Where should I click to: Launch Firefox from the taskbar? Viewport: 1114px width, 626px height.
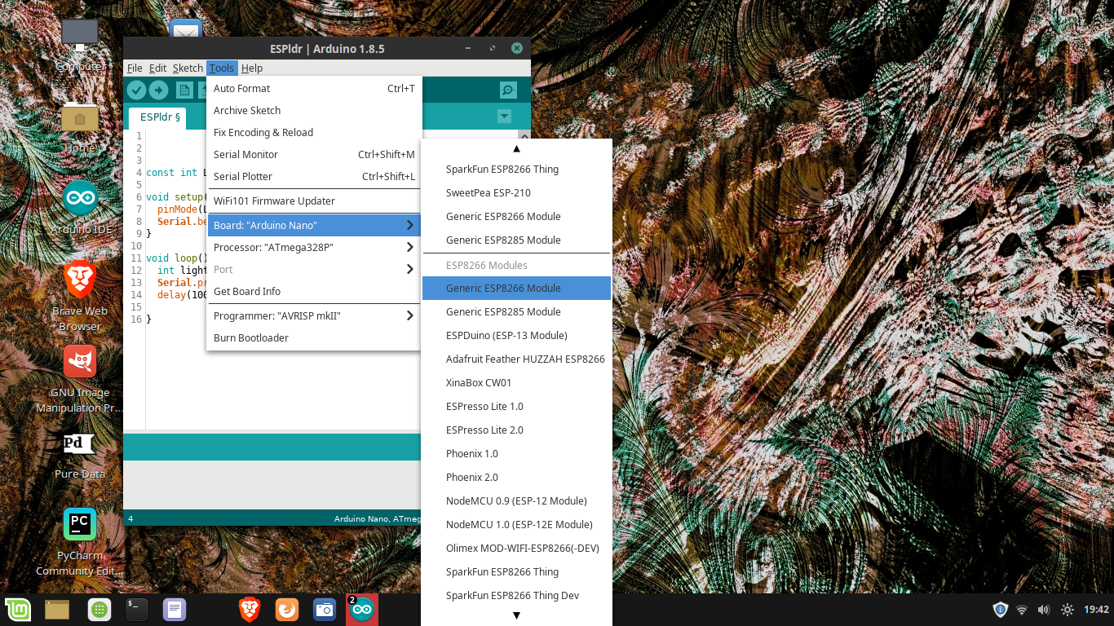[287, 609]
